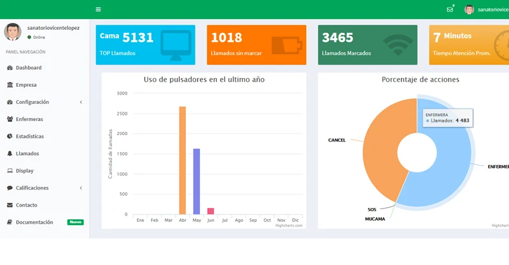Click the Empresa building icon
This screenshot has height=265, width=509.
[10, 85]
